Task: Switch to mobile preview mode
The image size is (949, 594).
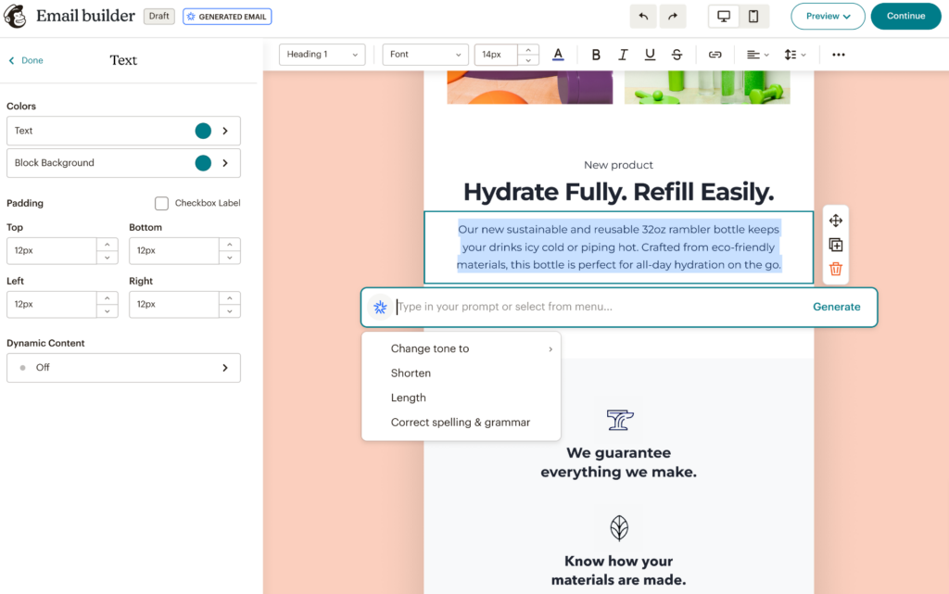Action: point(753,17)
